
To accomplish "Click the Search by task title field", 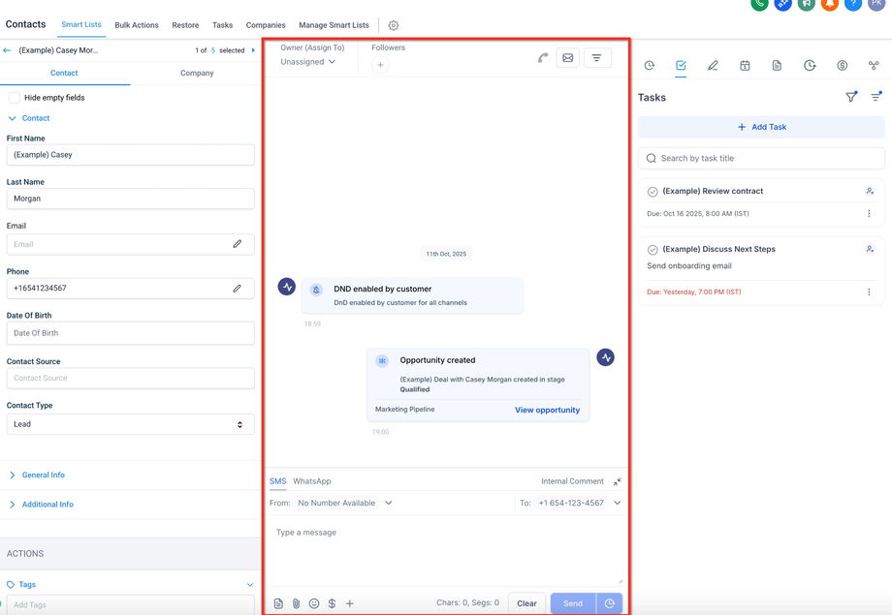I will (761, 158).
